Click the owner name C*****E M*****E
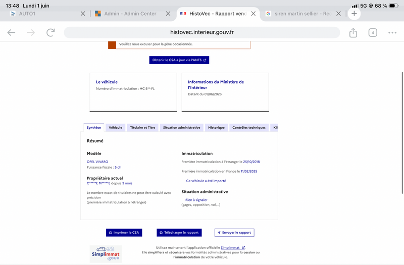The image size is (404, 265). pos(98,183)
